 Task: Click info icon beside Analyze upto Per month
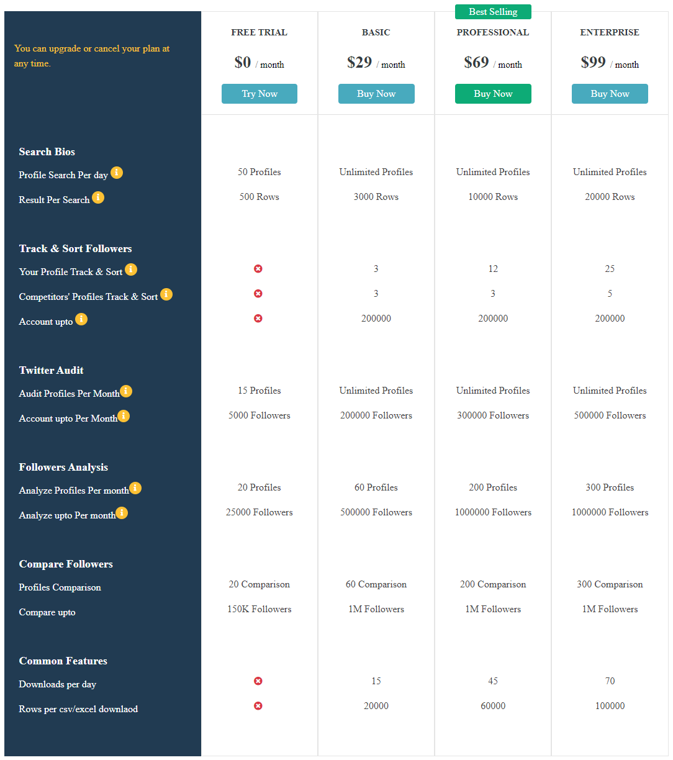click(122, 513)
